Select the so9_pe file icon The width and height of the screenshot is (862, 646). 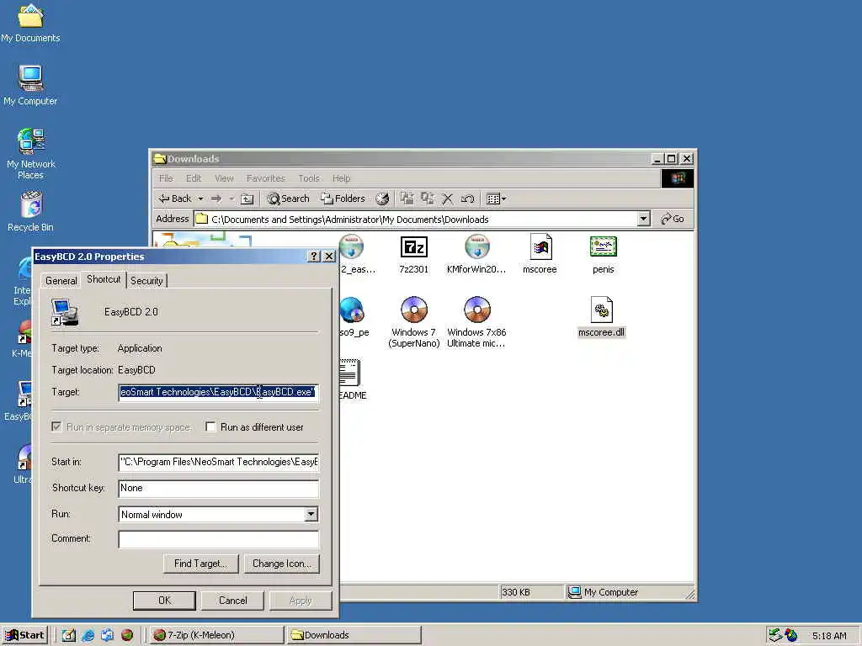pyautogui.click(x=353, y=317)
